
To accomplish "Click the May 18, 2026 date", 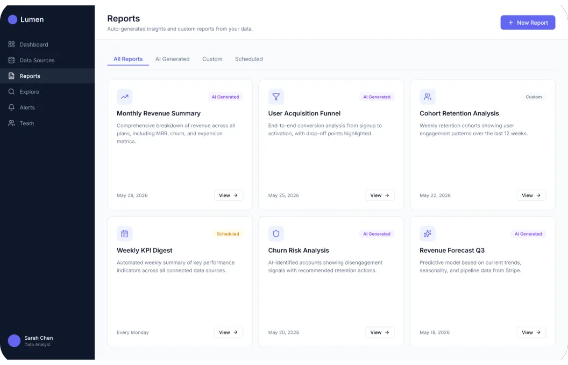I will 434,332.
